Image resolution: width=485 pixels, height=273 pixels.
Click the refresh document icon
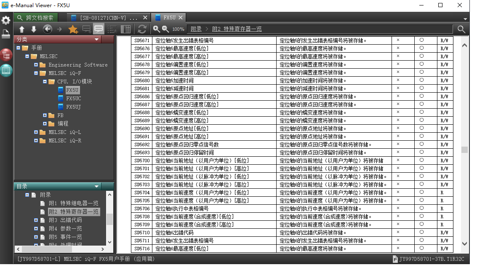(142, 29)
